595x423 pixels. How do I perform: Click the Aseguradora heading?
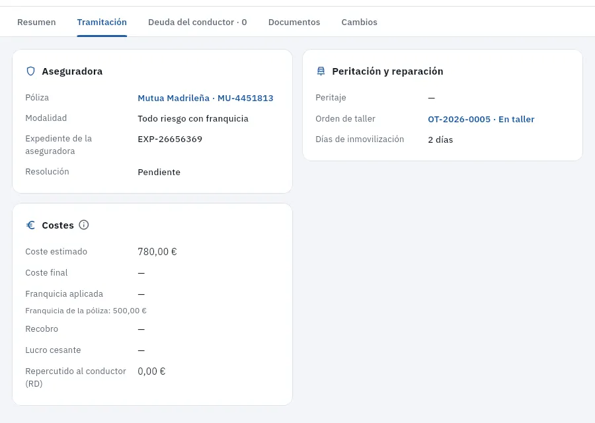tap(72, 71)
